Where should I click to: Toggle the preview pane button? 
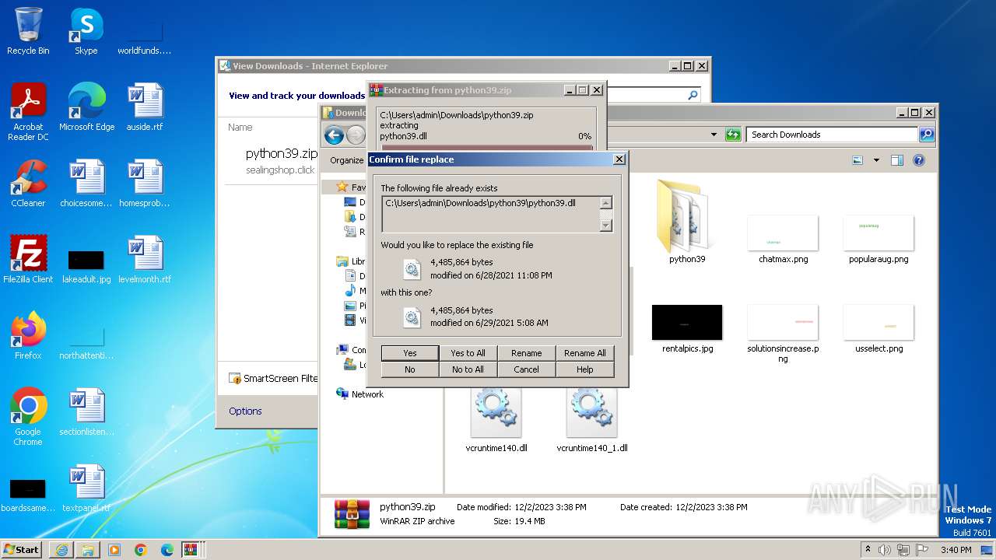tap(896, 160)
